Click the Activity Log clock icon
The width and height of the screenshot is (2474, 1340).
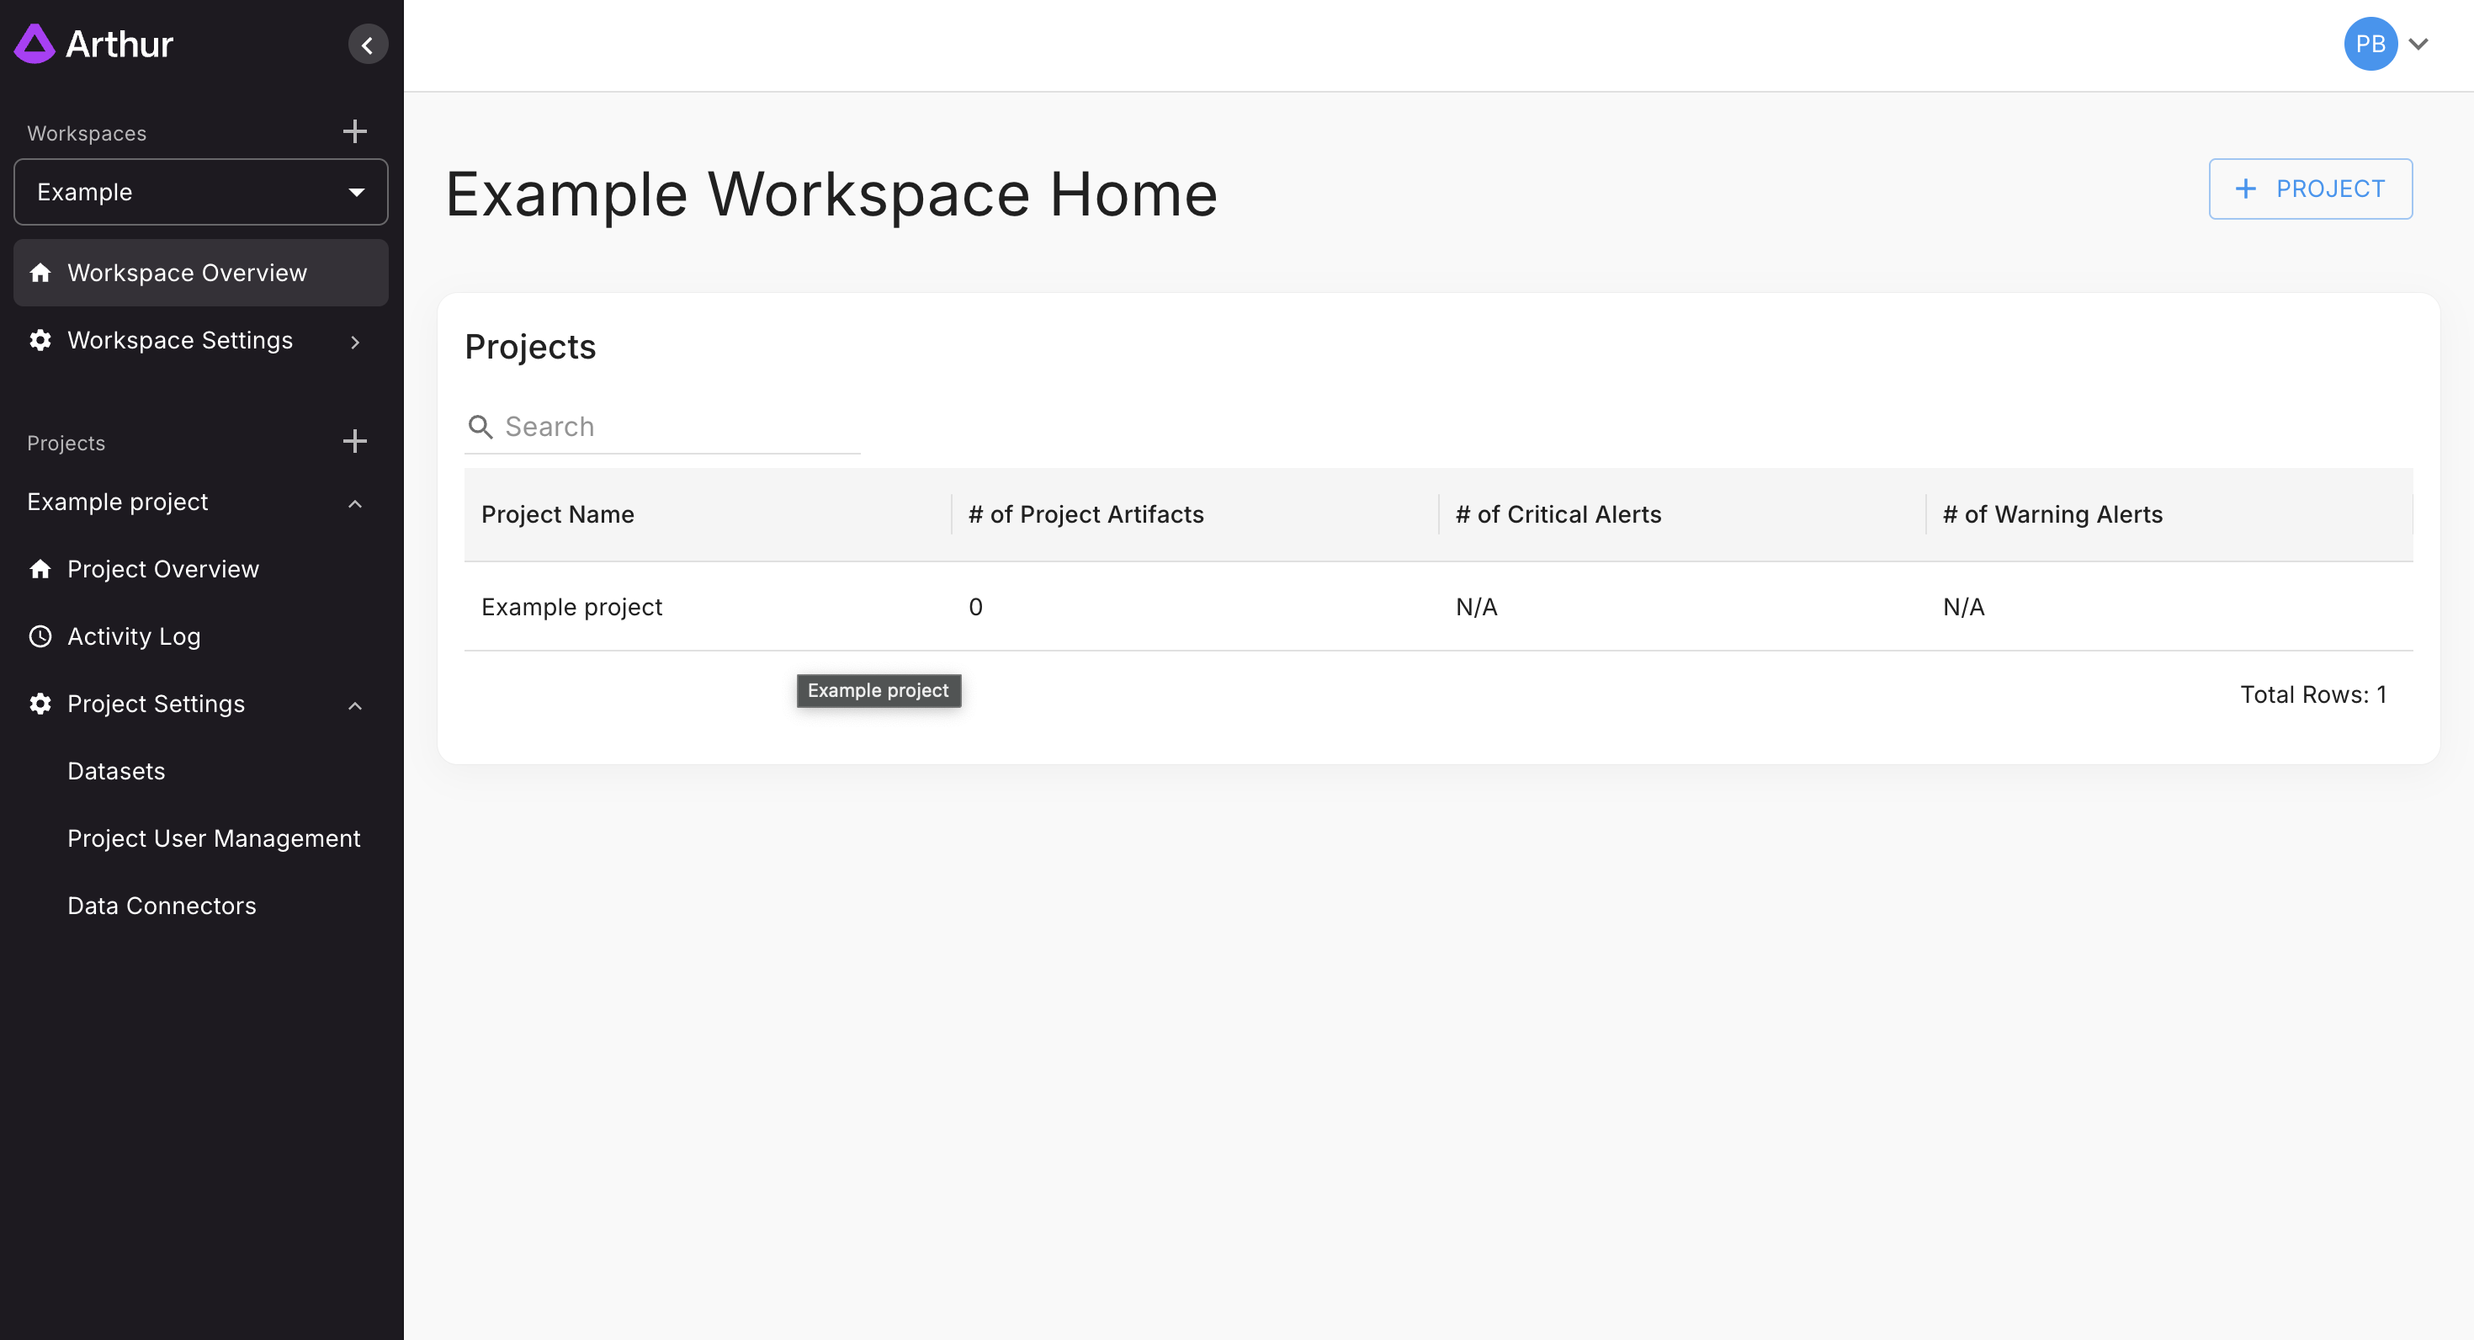[x=40, y=635]
